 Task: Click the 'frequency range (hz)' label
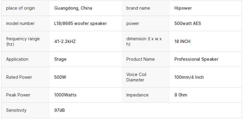tap(23, 41)
